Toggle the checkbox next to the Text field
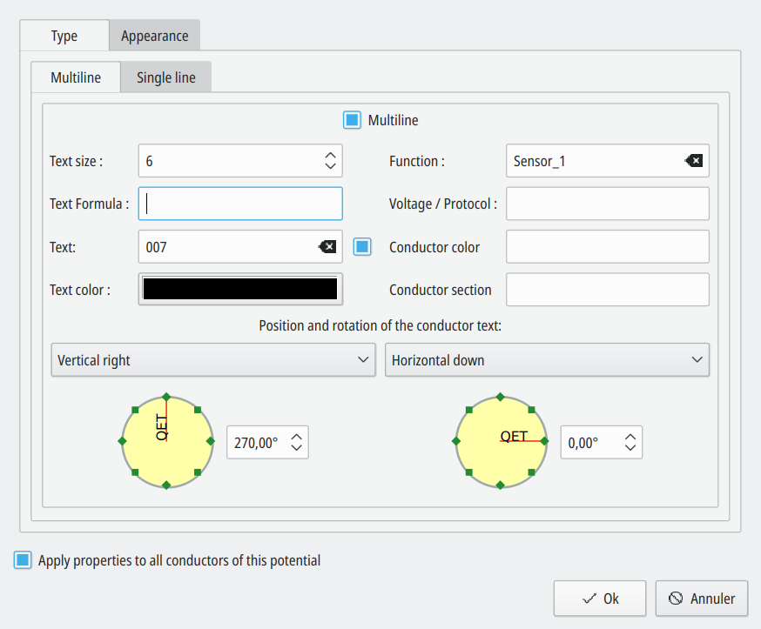Image resolution: width=761 pixels, height=629 pixels. pos(362,247)
